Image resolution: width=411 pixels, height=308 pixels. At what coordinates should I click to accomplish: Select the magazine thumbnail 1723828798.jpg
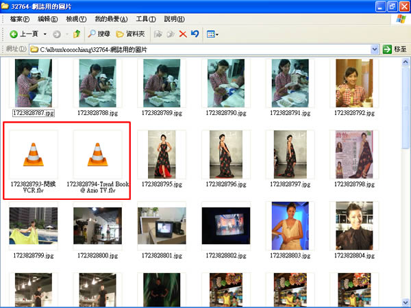(x=354, y=159)
